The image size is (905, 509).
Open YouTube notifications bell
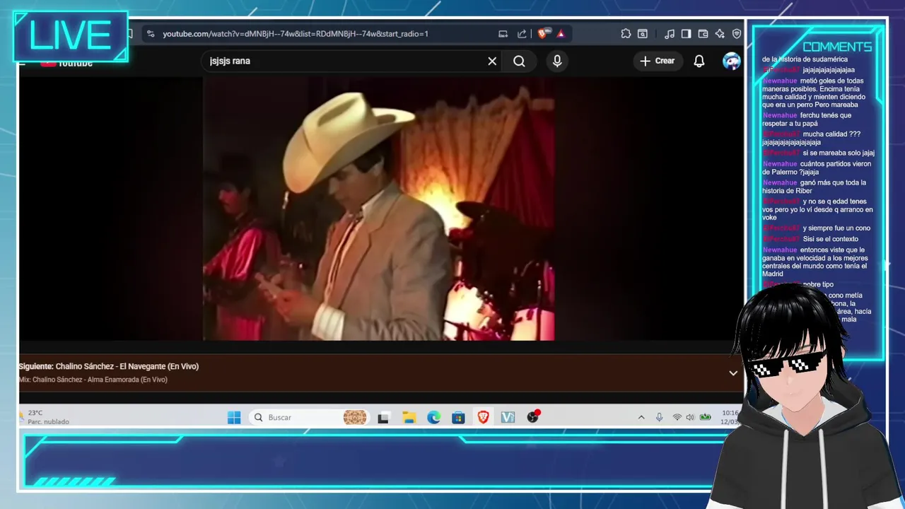699,61
